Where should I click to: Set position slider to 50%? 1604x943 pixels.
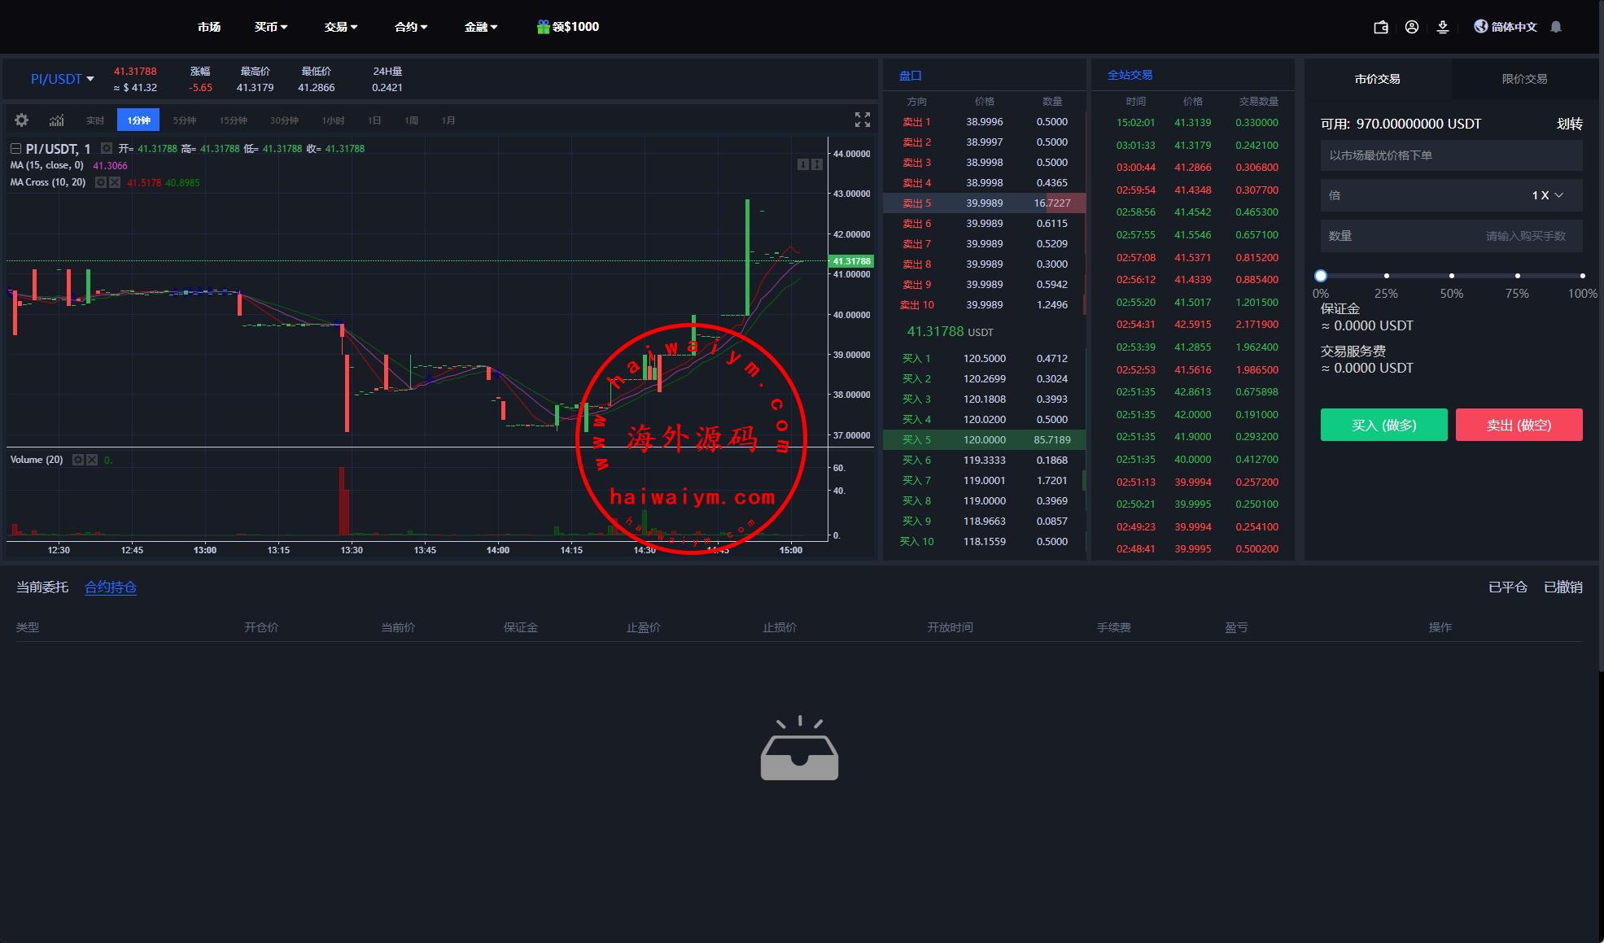1452,276
